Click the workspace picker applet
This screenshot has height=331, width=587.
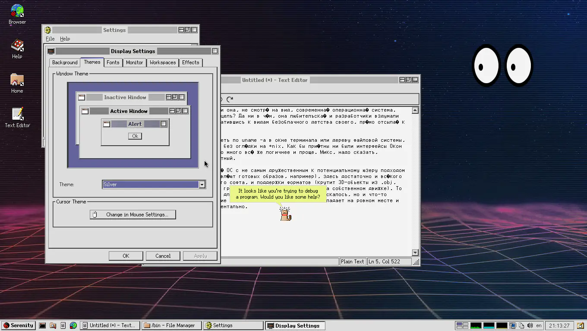click(x=462, y=325)
